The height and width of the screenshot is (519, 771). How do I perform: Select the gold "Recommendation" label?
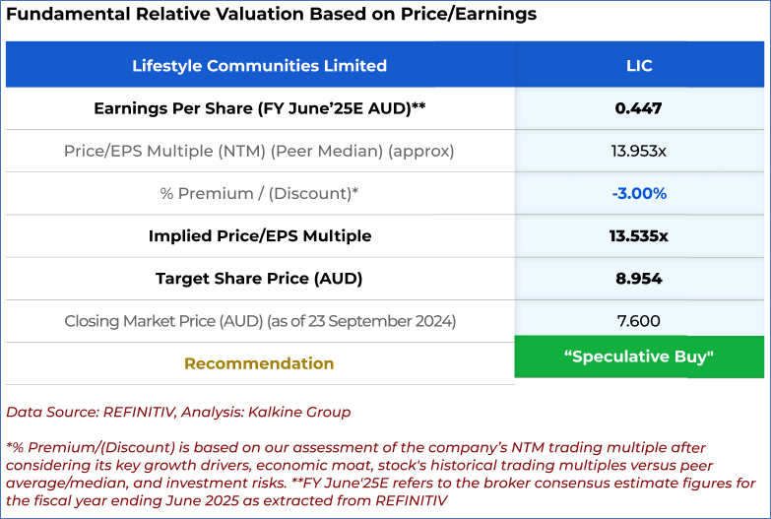(259, 363)
